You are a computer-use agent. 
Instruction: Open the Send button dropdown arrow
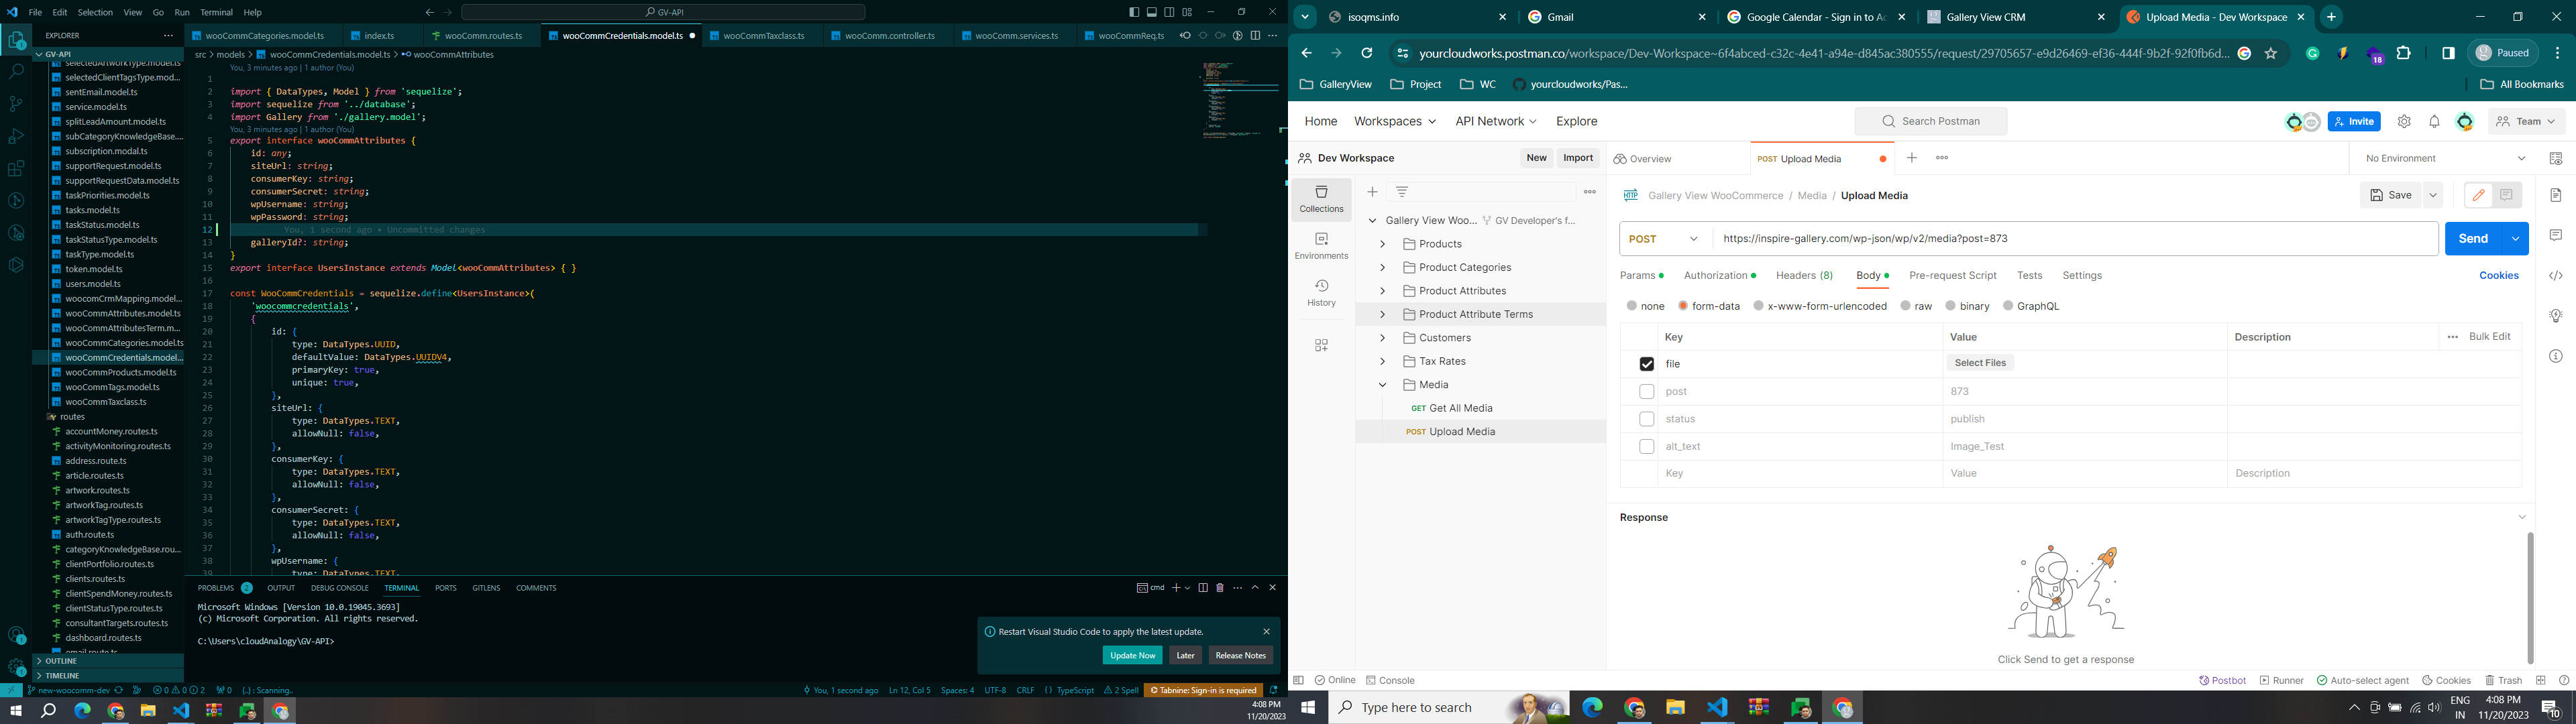pos(2515,239)
